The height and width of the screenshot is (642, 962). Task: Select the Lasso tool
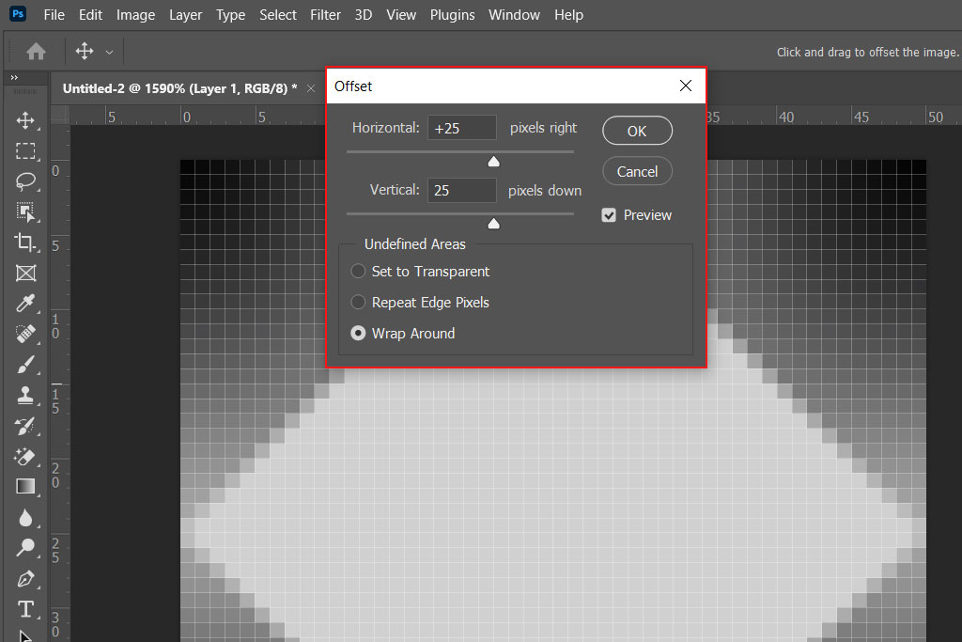[25, 181]
